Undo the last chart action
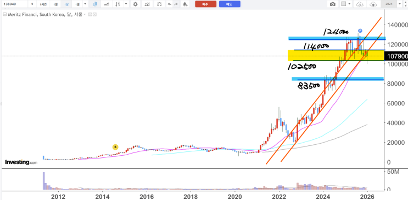The image size is (408, 200). pos(170,4)
